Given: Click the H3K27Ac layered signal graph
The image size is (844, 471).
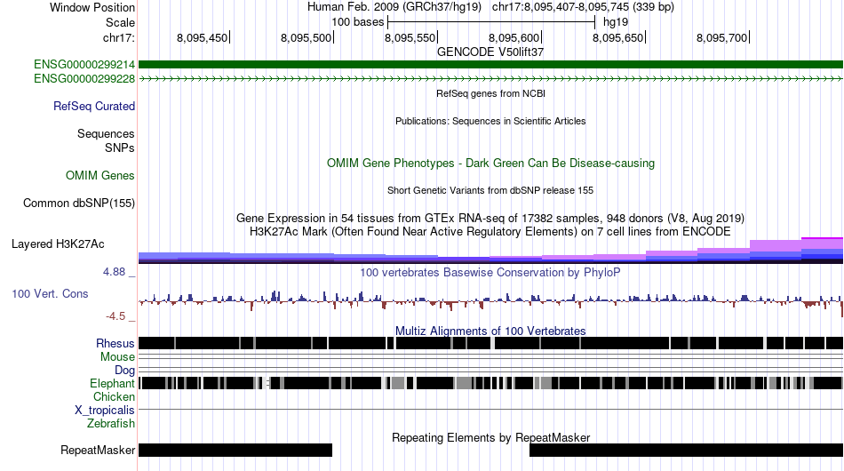Looking at the screenshot, I should tap(490, 251).
